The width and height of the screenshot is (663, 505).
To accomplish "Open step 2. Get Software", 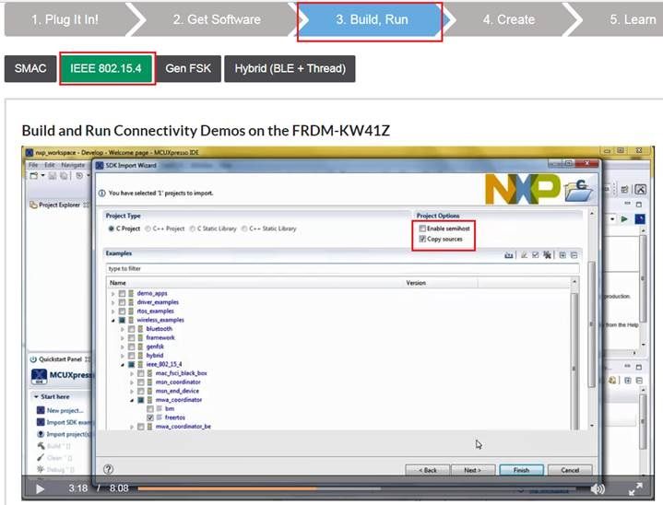I will pos(217,20).
